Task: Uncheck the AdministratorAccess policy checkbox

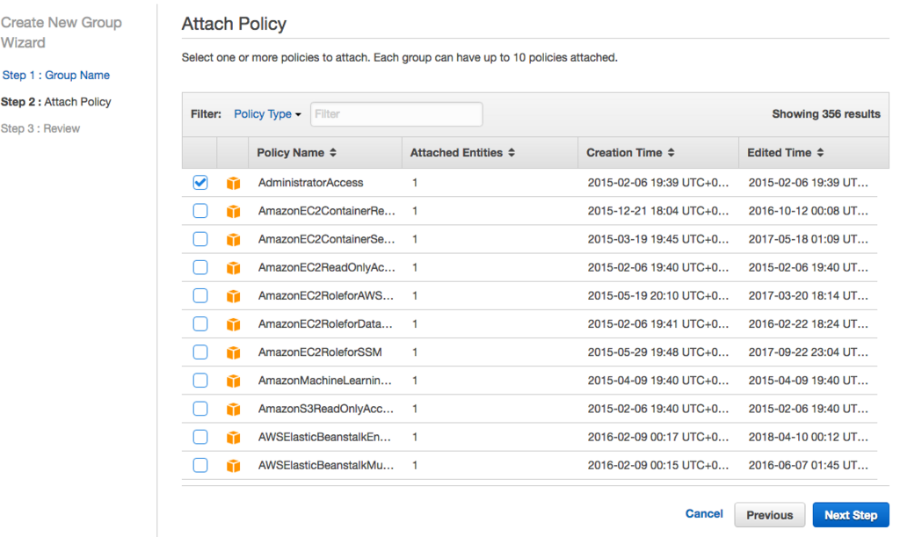Action: [200, 183]
